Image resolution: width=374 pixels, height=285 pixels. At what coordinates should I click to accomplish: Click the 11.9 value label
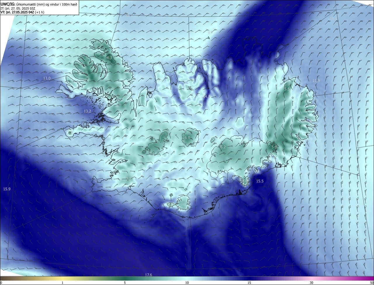point(316,81)
